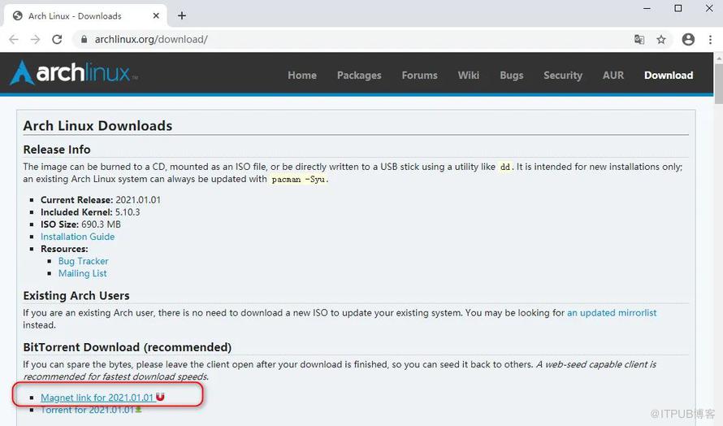Image resolution: width=723 pixels, height=426 pixels.
Task: Open the Mailing List link
Action: click(83, 273)
